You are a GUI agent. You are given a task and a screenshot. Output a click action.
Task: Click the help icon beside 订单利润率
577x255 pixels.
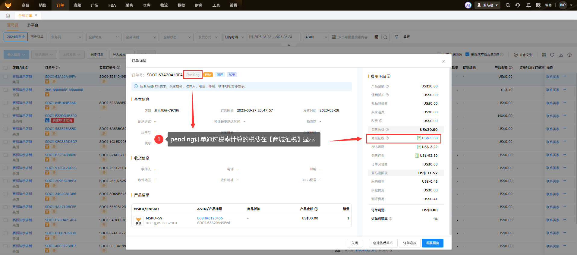click(x=390, y=219)
